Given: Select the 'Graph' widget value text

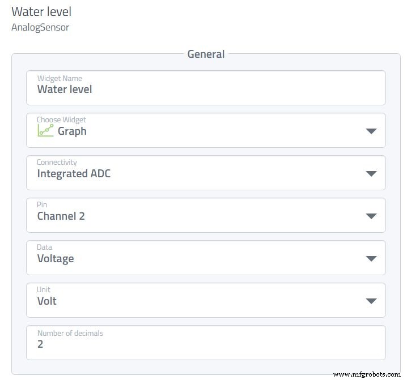Looking at the screenshot, I should [72, 131].
